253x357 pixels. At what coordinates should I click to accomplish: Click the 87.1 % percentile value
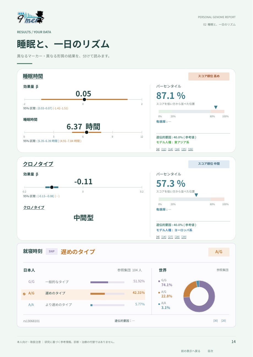coord(171,96)
